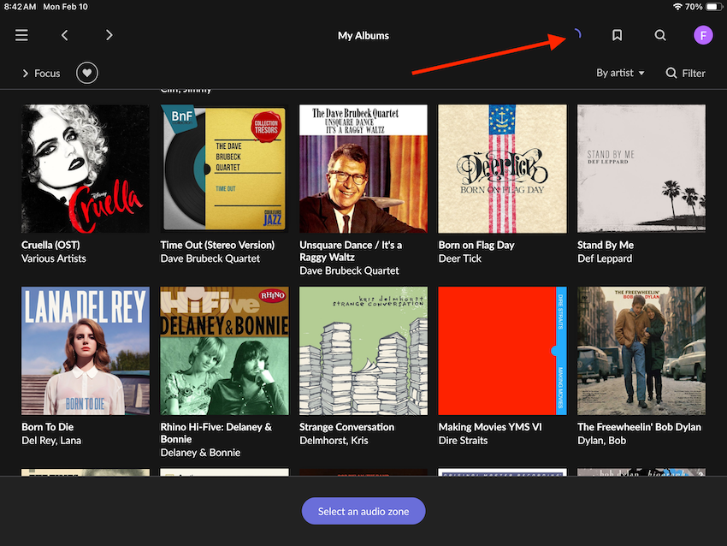Click the Strange Conversation title

pyautogui.click(x=346, y=427)
